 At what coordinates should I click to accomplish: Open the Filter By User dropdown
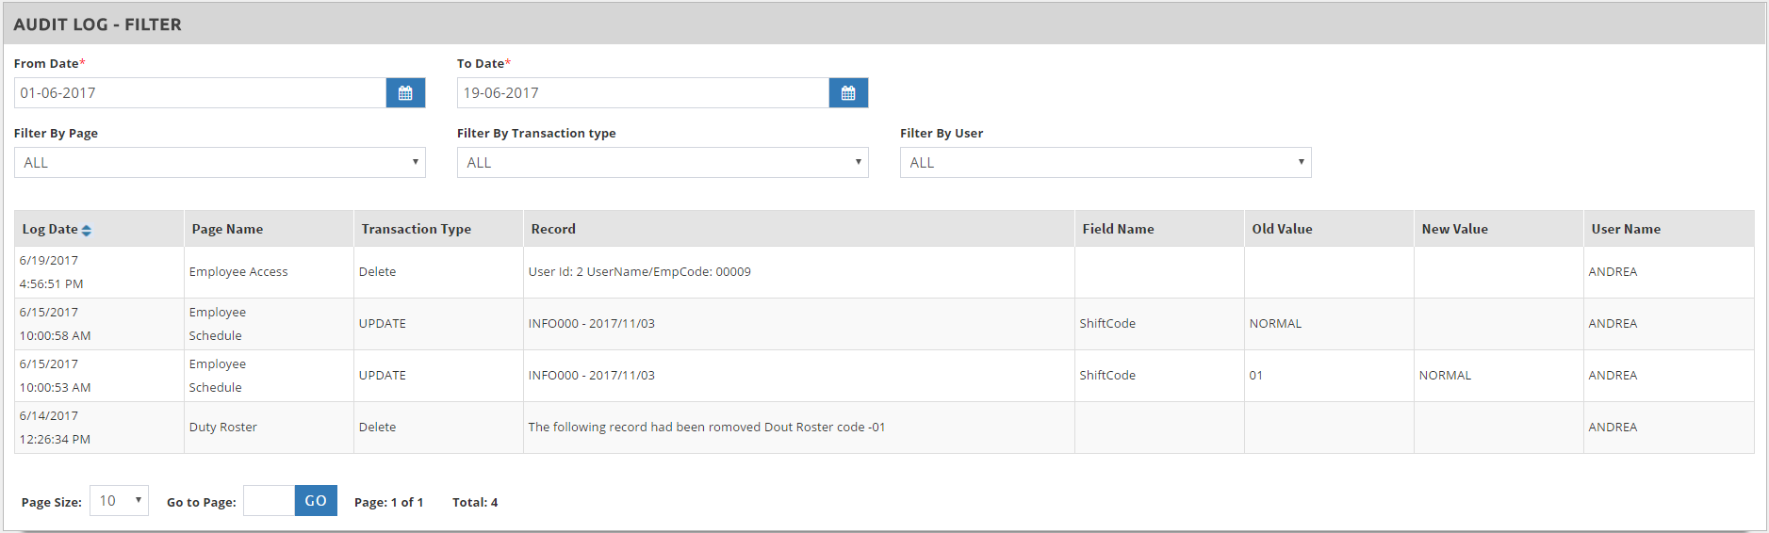[1105, 163]
